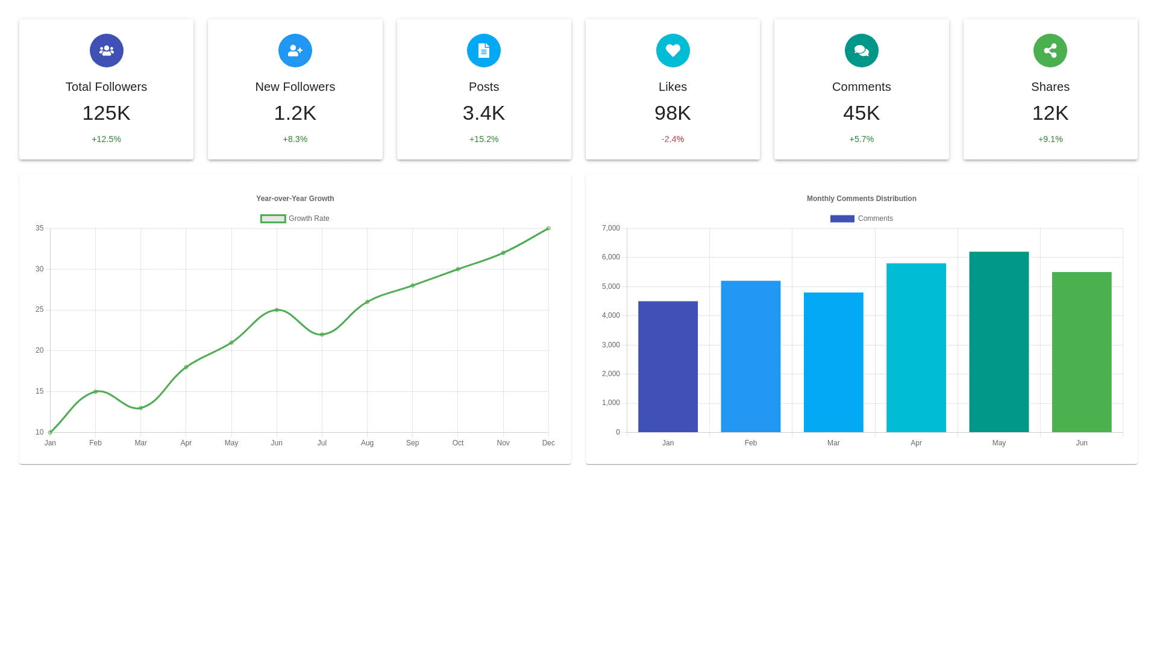Image resolution: width=1157 pixels, height=650 pixels.
Task: Click the Year-over-Year Growth chart title
Action: 295,198
